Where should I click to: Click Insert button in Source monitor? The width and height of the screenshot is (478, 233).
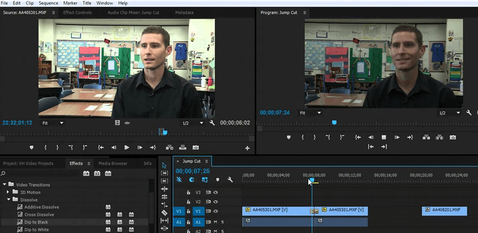point(169,147)
